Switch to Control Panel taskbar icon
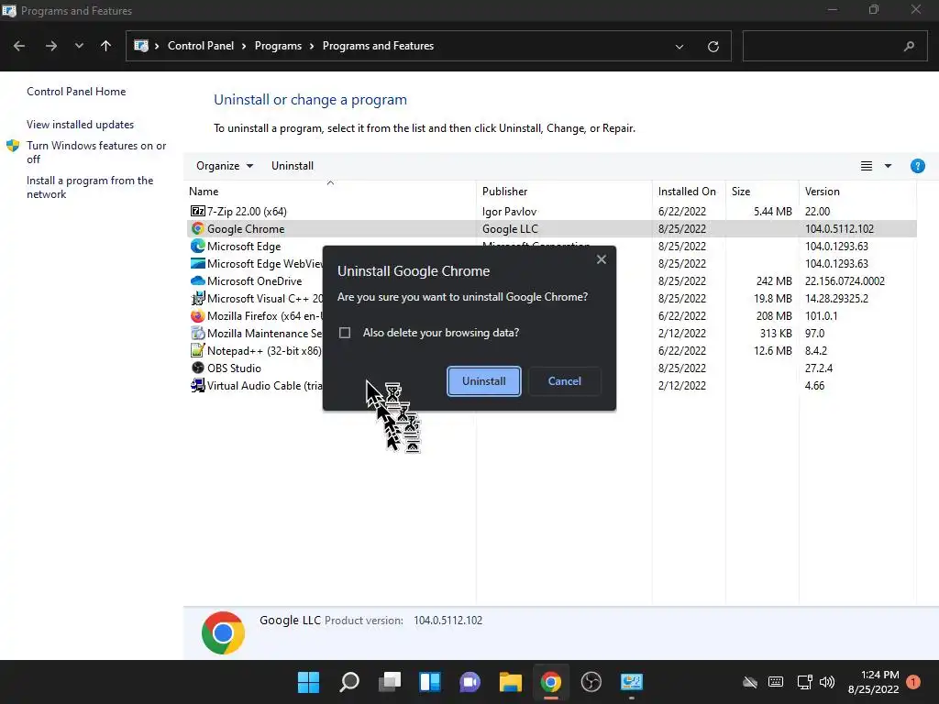This screenshot has height=704, width=939. click(x=631, y=682)
